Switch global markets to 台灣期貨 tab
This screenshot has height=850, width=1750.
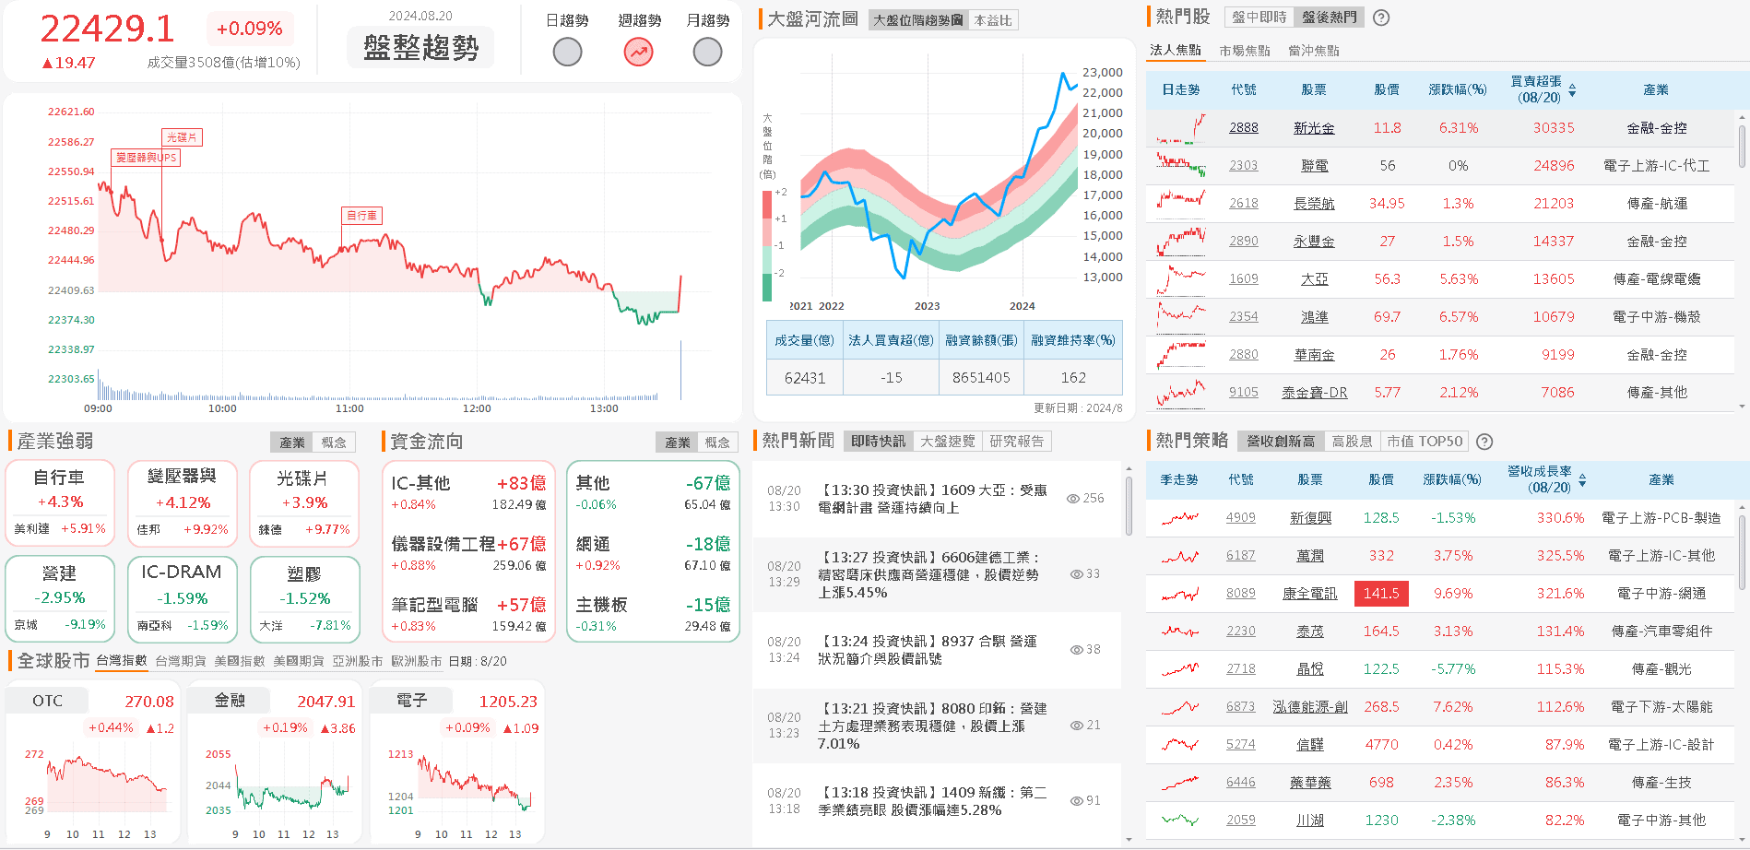click(180, 661)
